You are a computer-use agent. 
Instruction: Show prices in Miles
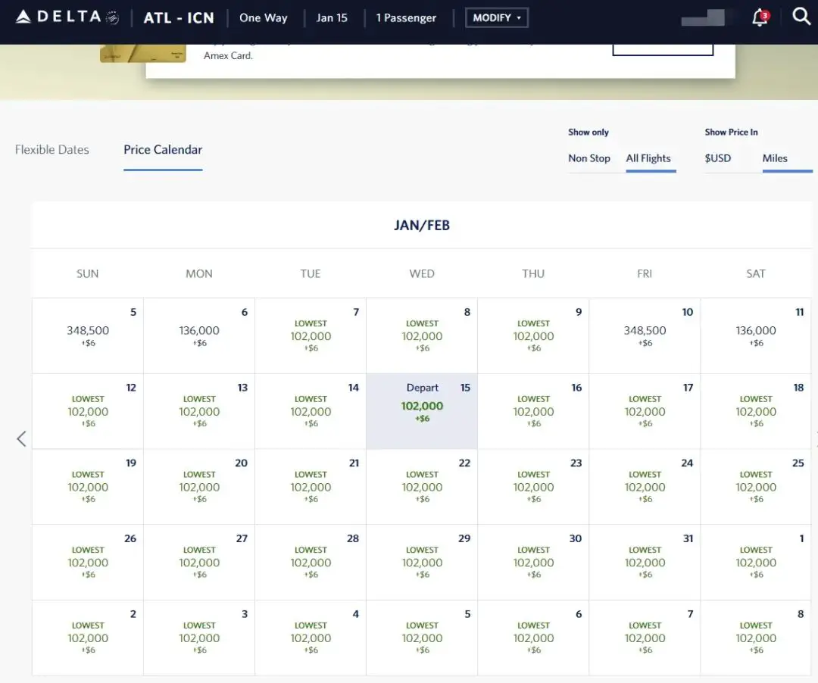(775, 158)
